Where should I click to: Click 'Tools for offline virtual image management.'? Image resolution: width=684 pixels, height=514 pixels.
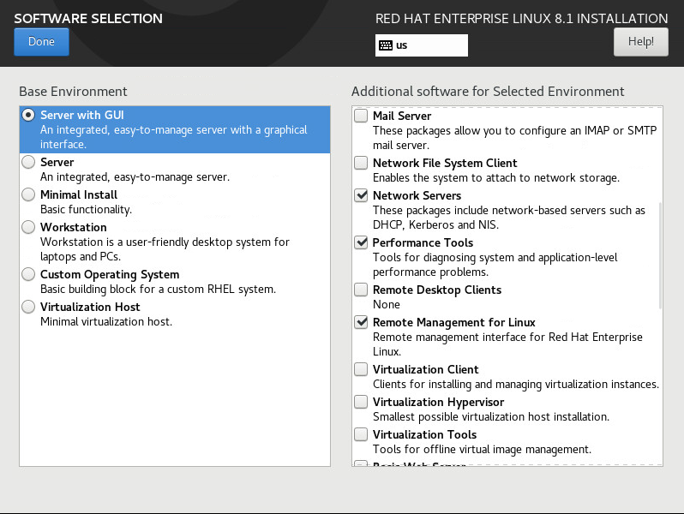(x=482, y=450)
